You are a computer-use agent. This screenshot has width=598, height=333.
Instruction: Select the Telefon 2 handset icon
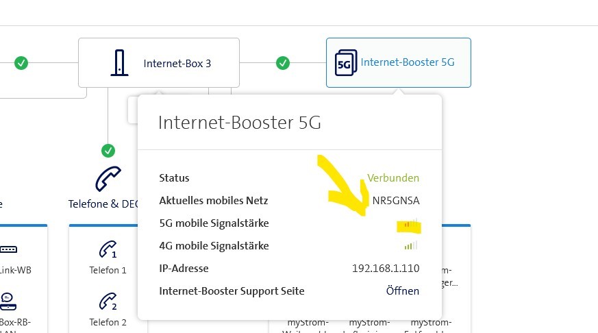tap(108, 301)
